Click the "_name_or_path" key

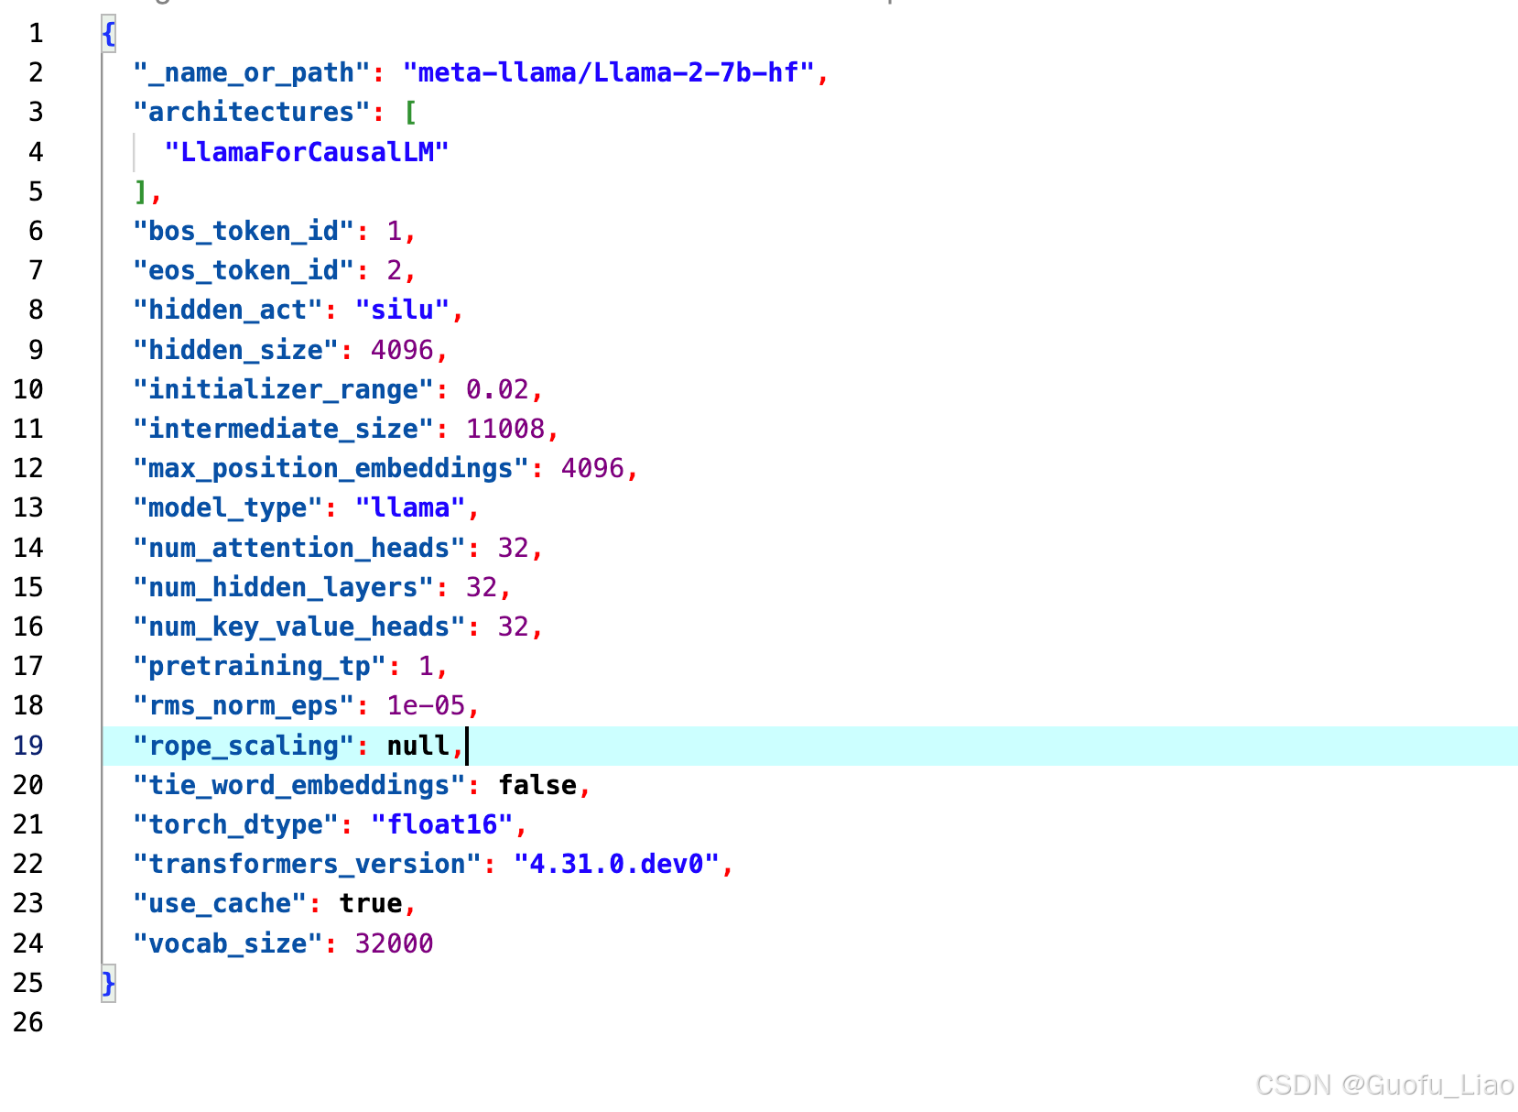point(252,72)
